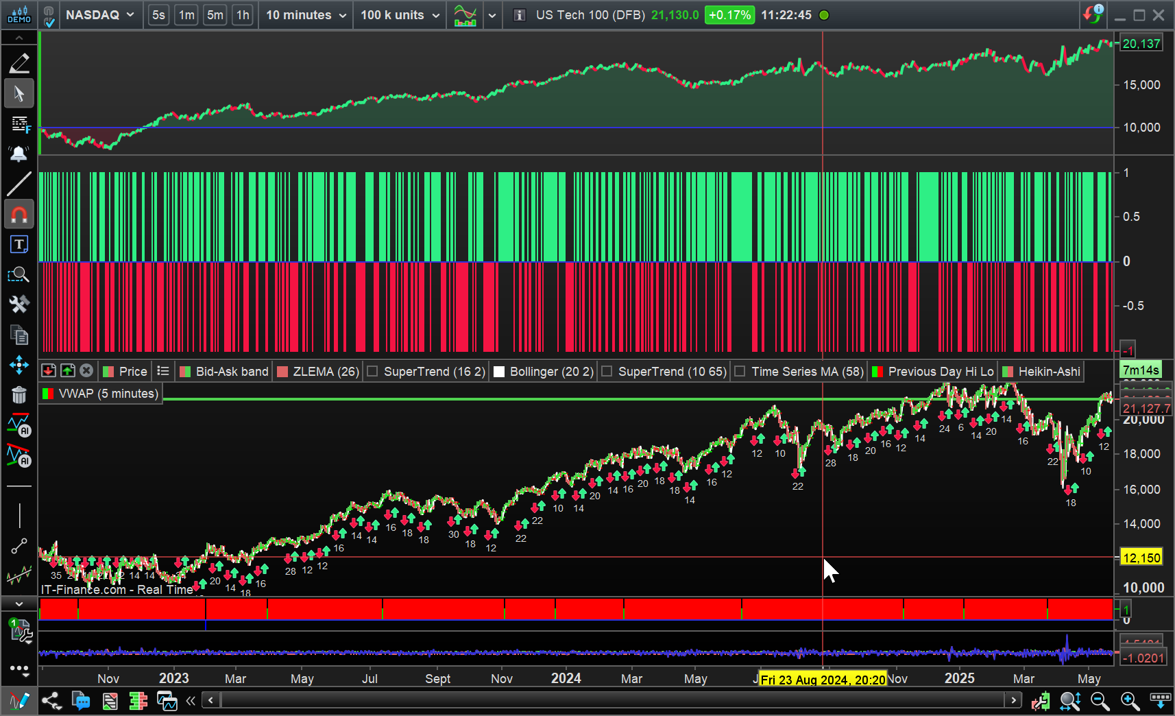Open the indicator list icon next to Price
Viewport: 1175px width, 716px height.
point(163,371)
